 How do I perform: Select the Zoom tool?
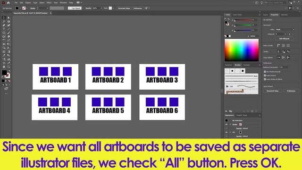(x=8, y=67)
